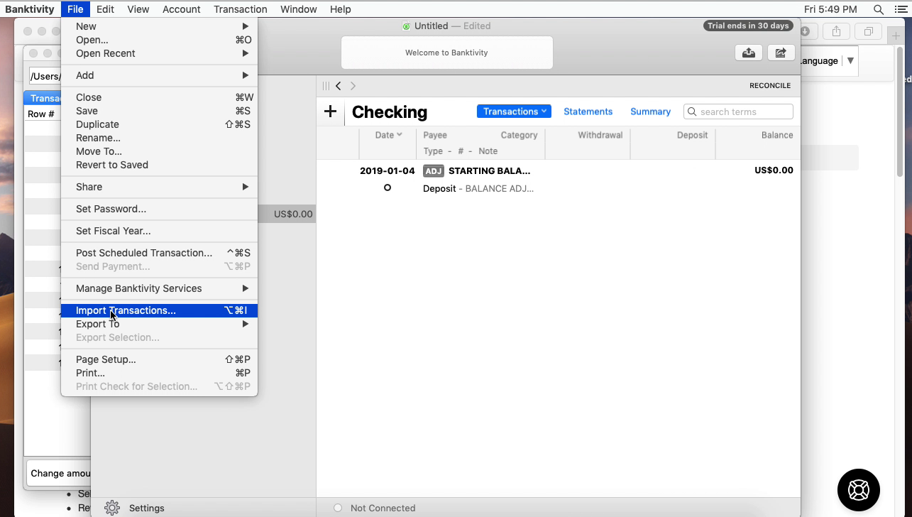Open the View menu
This screenshot has width=912, height=517.
tap(138, 9)
